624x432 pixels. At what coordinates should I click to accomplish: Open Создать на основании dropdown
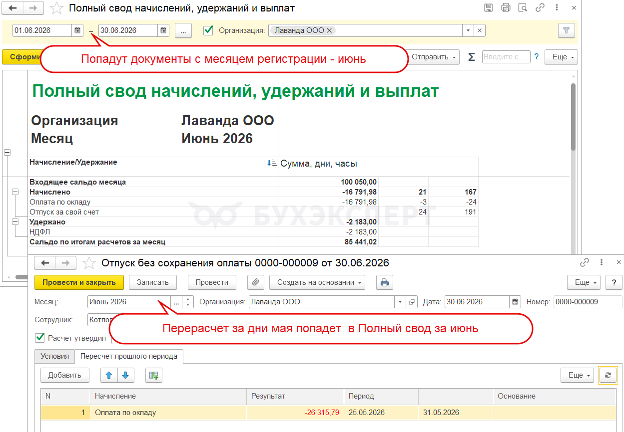[317, 282]
